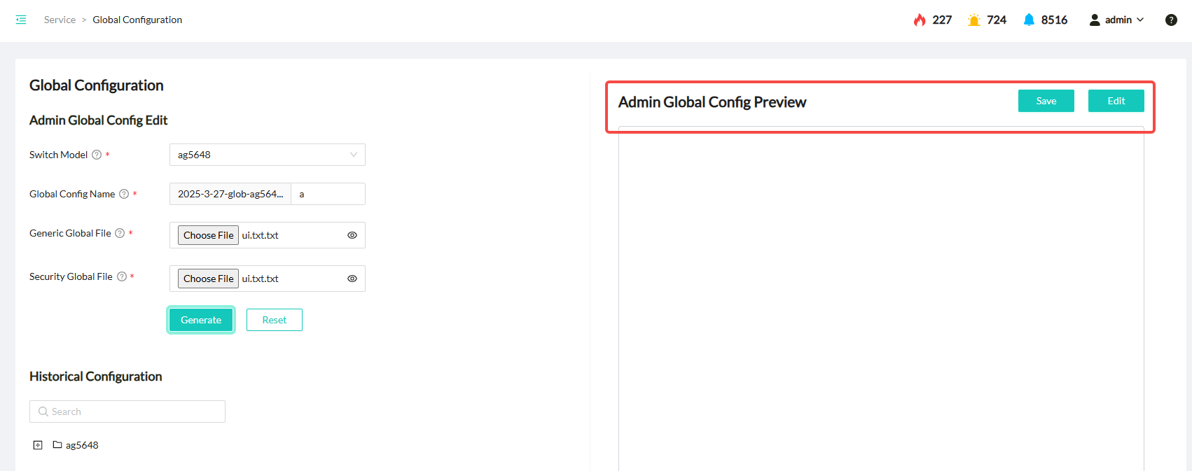Toggle the sidebar menu collapse icon

coord(21,20)
